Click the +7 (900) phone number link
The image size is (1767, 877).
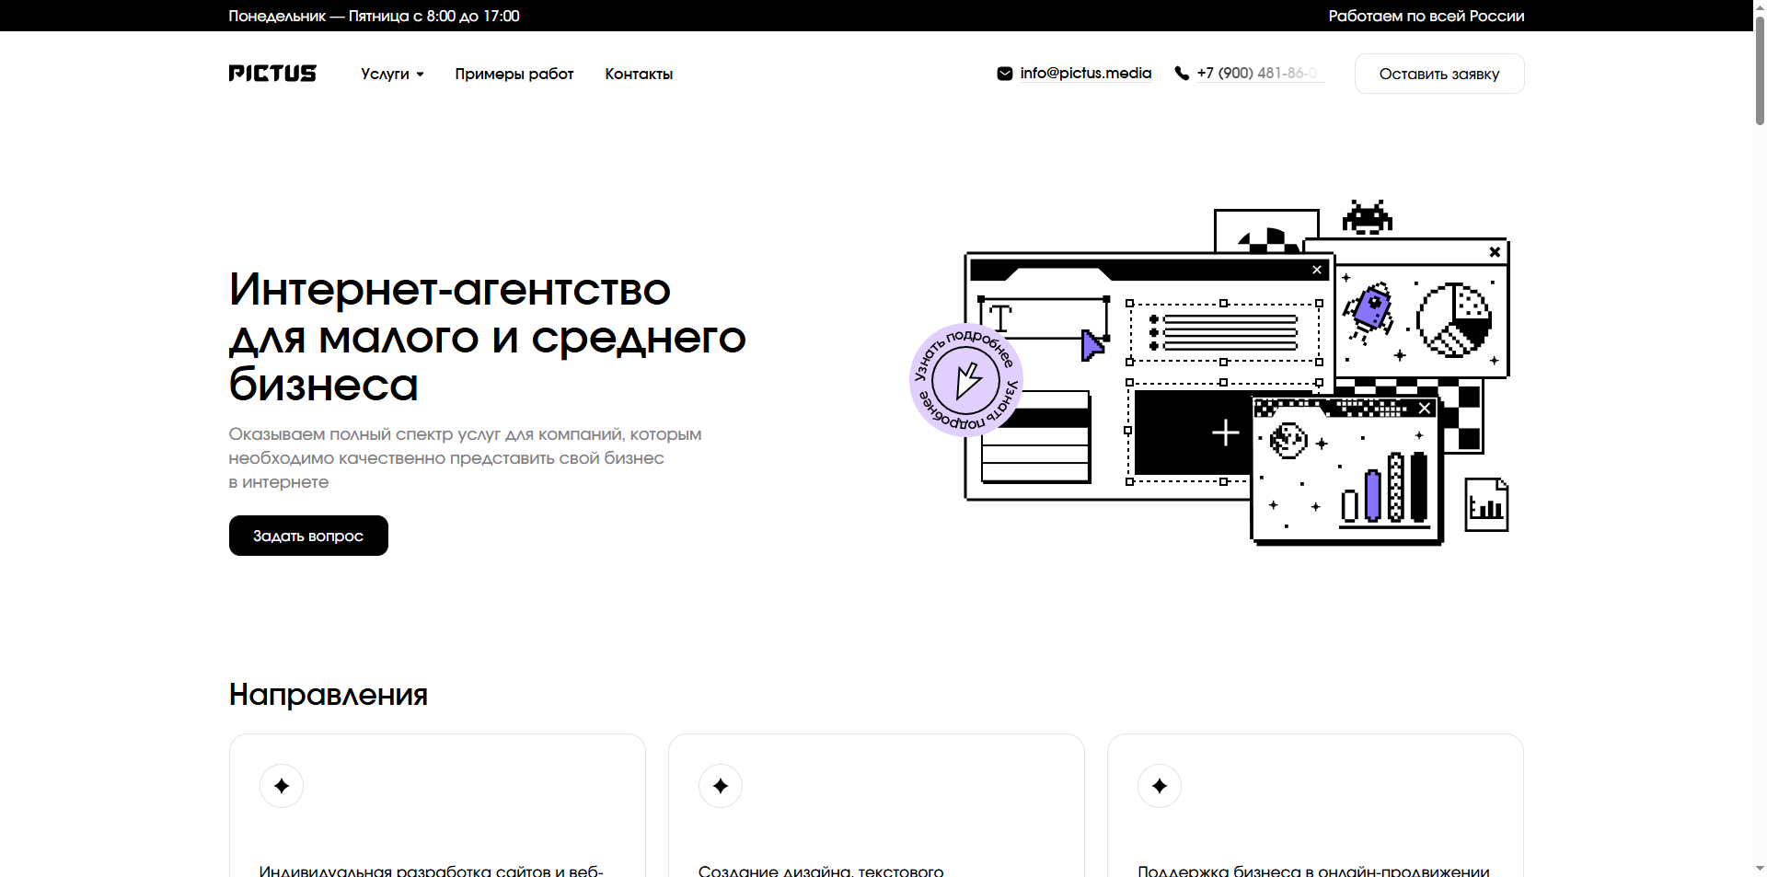(x=1256, y=74)
